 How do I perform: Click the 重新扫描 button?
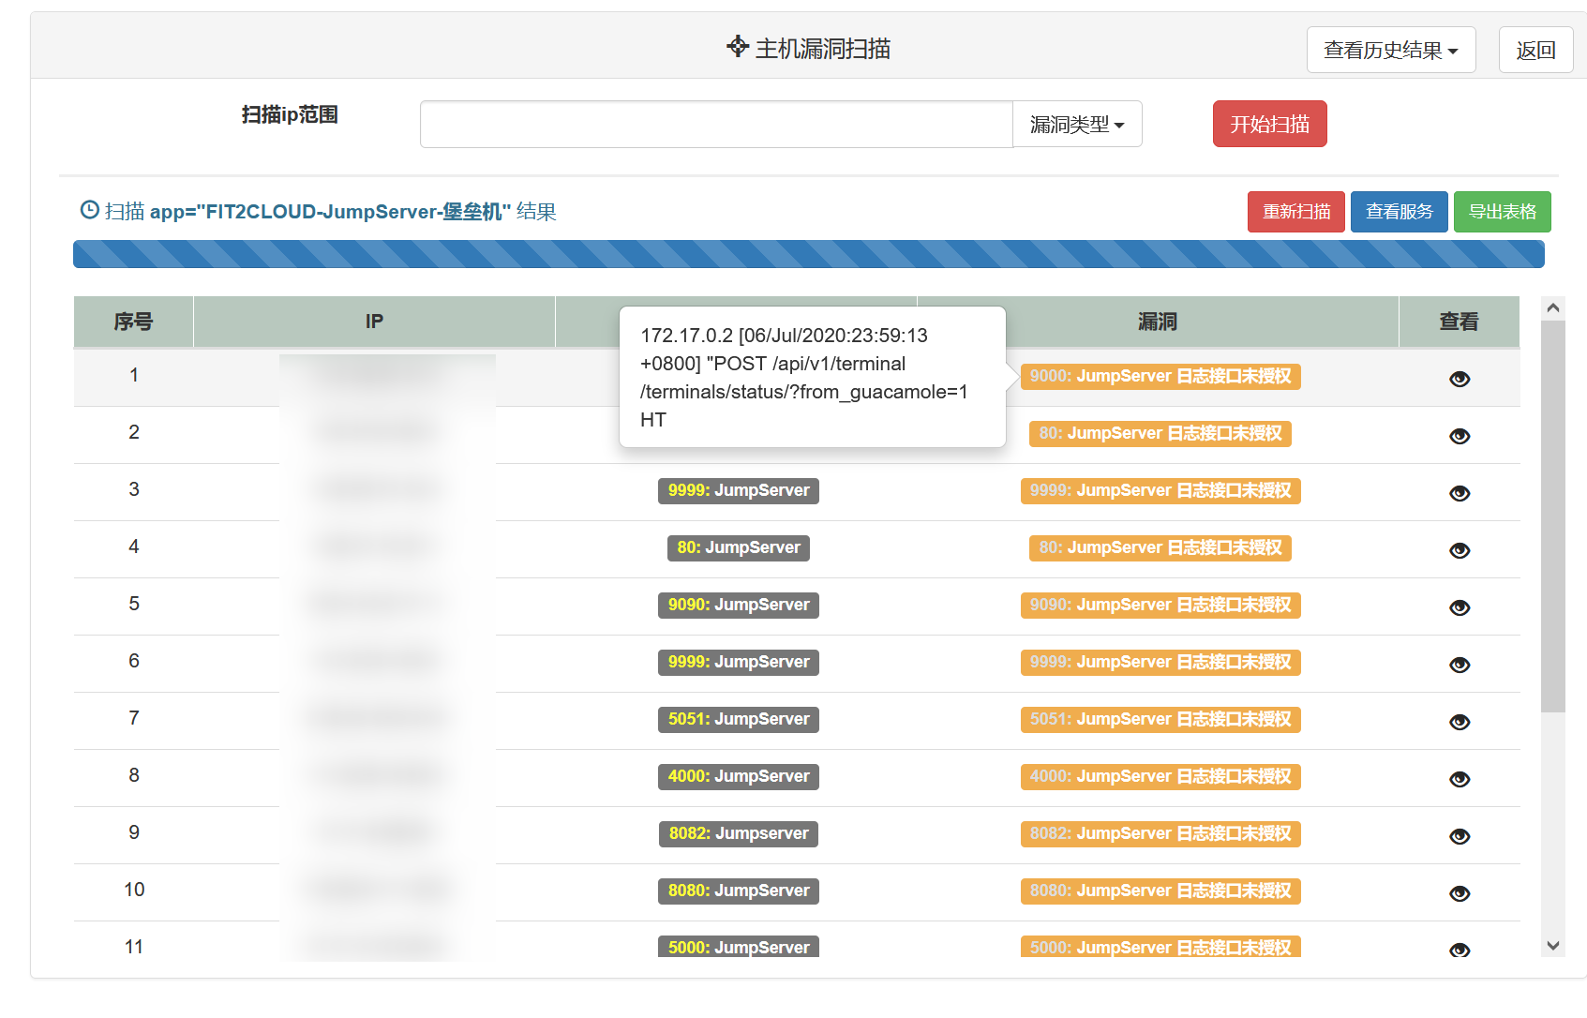[x=1296, y=212]
